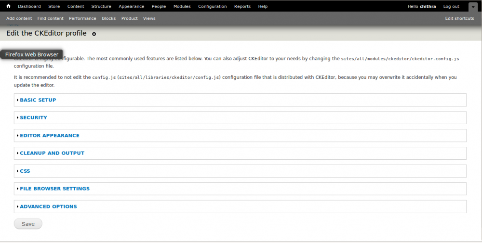Open the chithra user profile link
482x243 pixels.
pyautogui.click(x=428, y=6)
